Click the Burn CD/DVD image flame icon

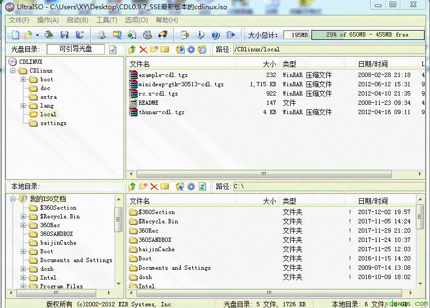click(x=163, y=35)
